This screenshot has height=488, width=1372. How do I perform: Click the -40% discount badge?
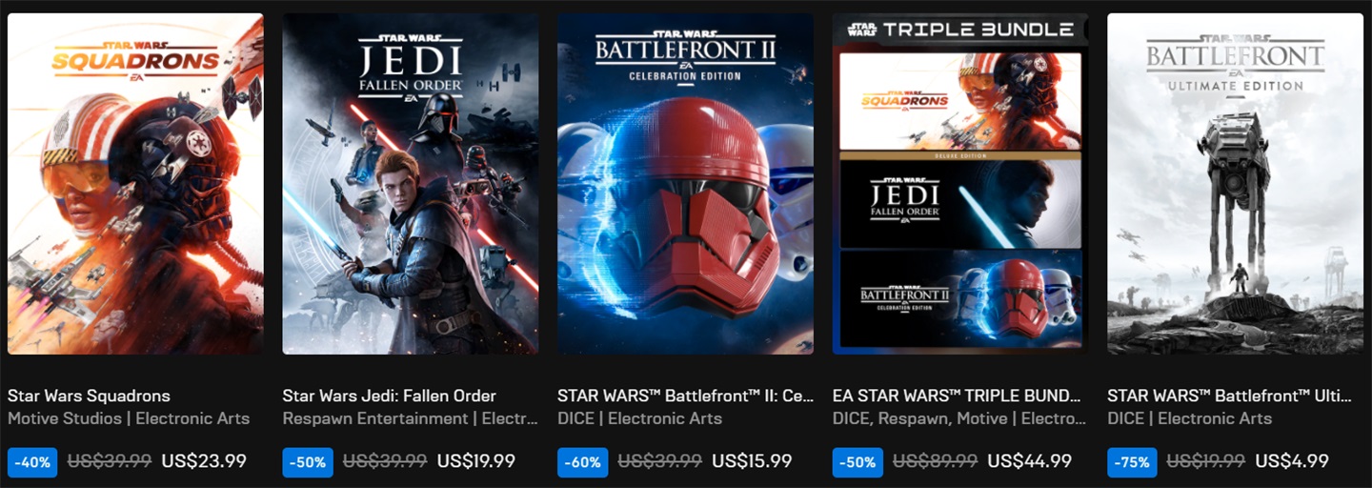click(32, 462)
